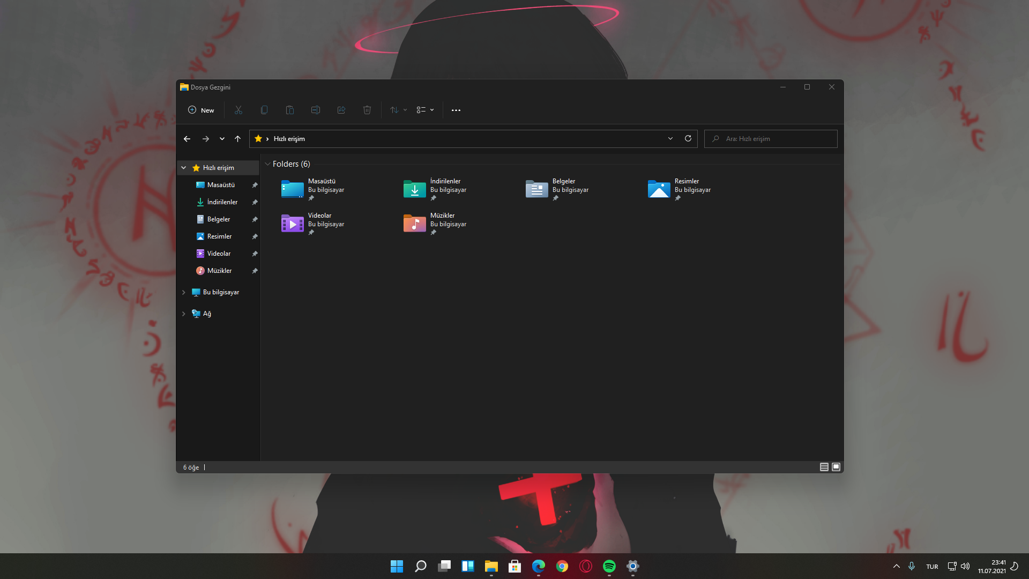
Task: Click the Delete trash can icon
Action: [367, 110]
